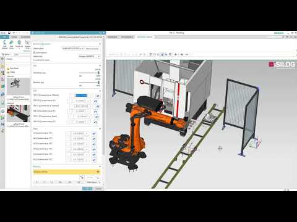Tick the checkbox in the configuration section
The height and width of the screenshot is (222, 297).
(35, 52)
